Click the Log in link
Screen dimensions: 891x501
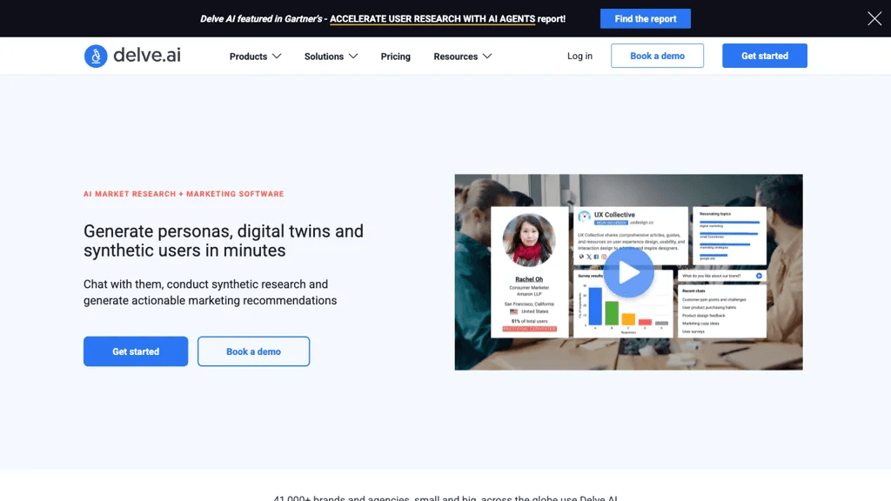pyautogui.click(x=579, y=56)
